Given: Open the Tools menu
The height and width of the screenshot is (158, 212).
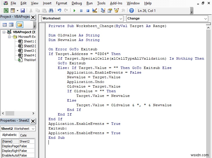Looking at the screenshot, I should 101,3.
